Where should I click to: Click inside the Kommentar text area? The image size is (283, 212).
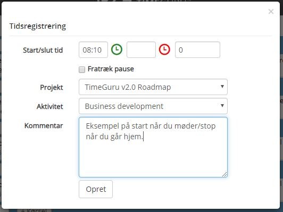coord(153,147)
